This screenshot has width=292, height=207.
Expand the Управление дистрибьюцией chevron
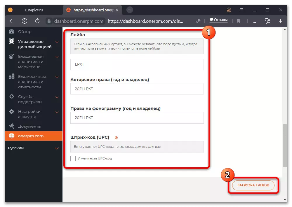57,42
